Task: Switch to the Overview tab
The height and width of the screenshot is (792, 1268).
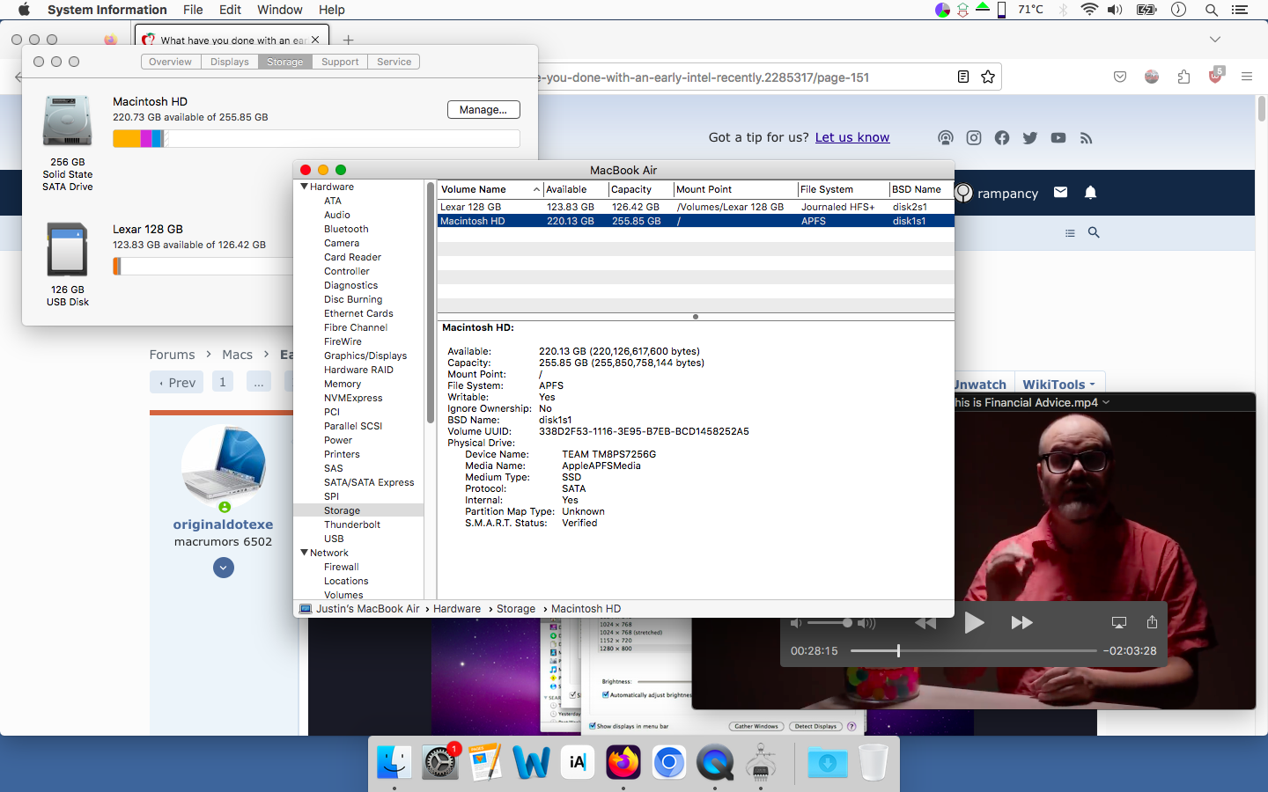Action: 170,62
